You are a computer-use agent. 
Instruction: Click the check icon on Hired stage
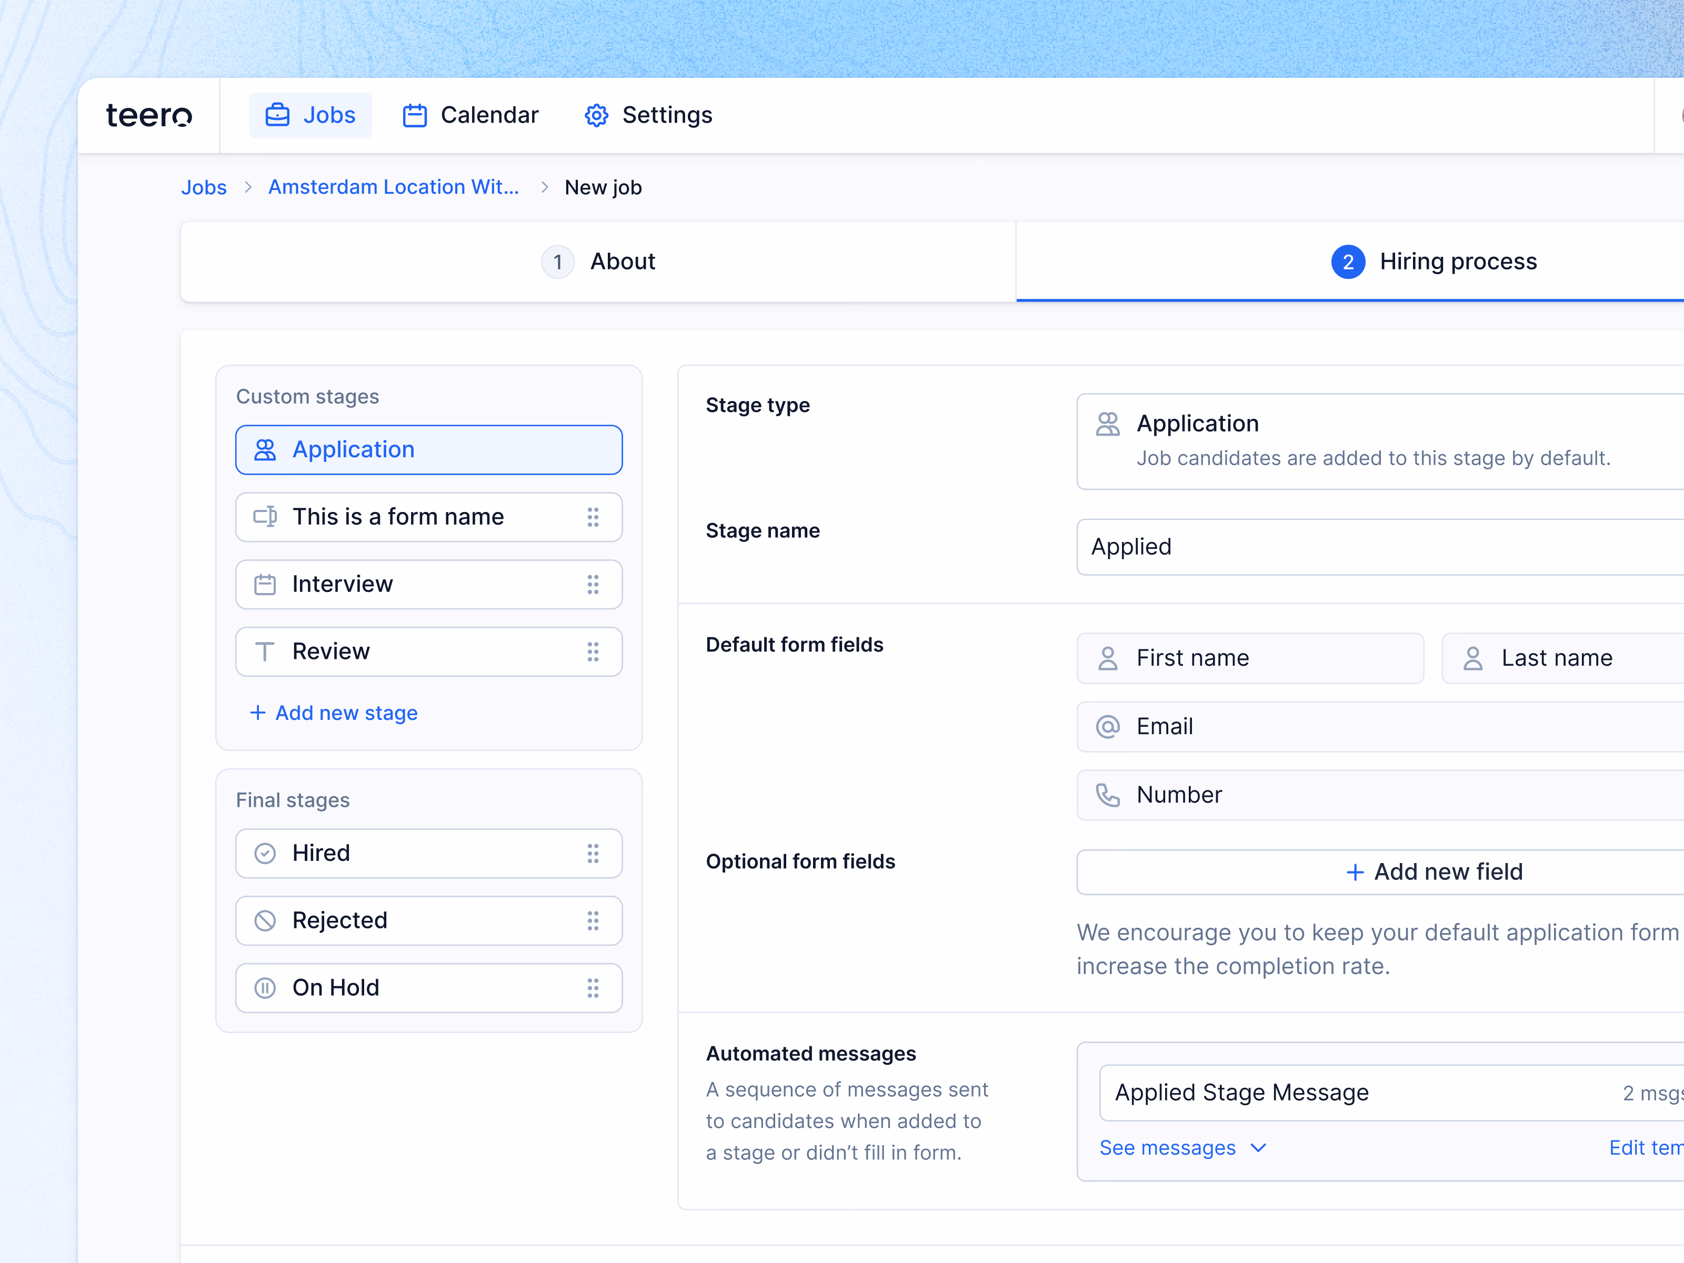point(265,854)
